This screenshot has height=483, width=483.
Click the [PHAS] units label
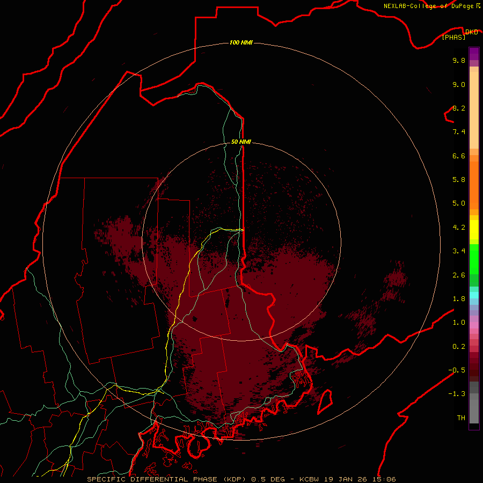coord(453,37)
